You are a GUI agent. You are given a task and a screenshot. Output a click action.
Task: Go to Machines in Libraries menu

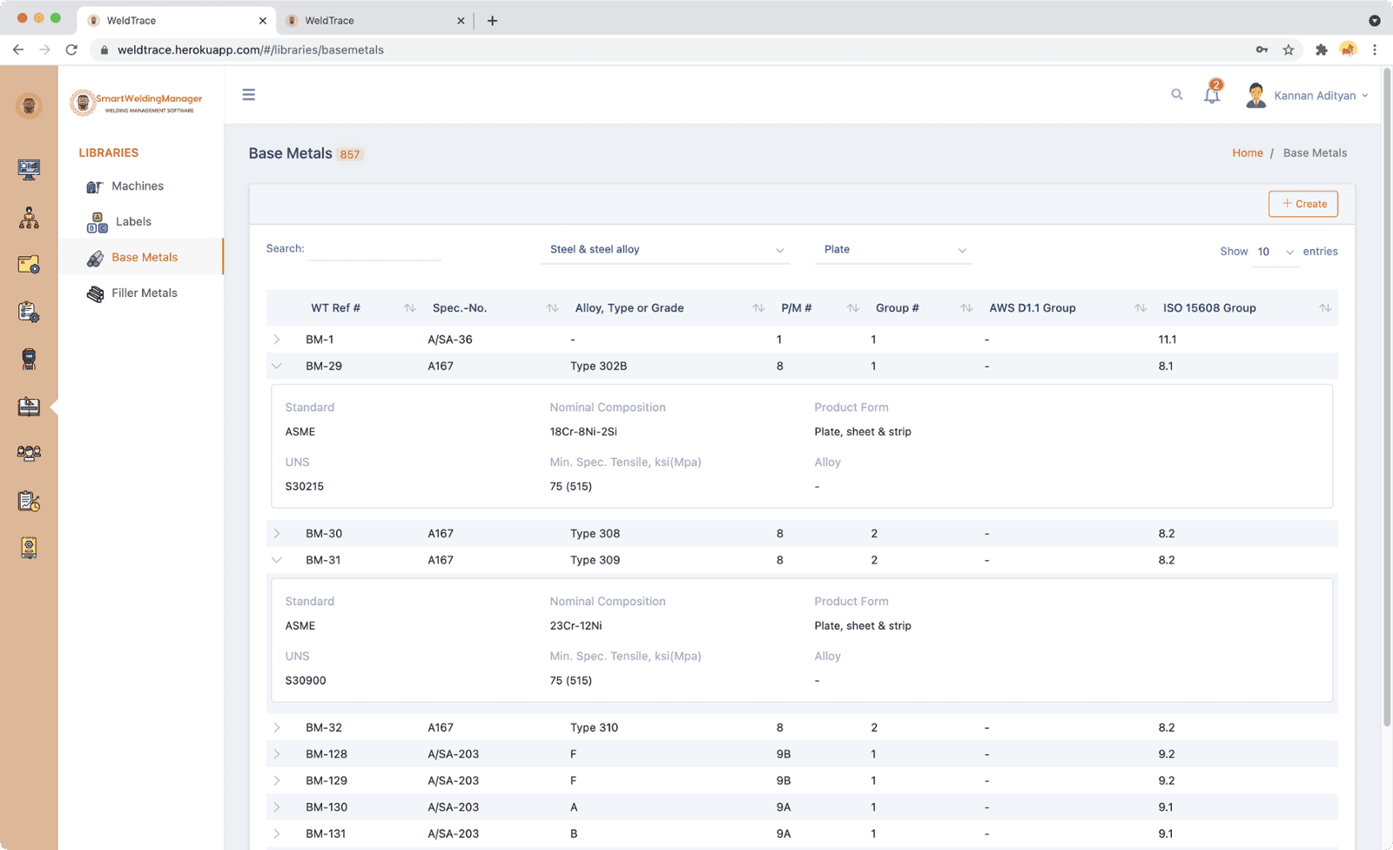pyautogui.click(x=137, y=186)
